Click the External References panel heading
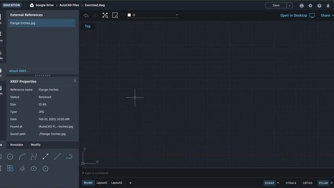 click(27, 15)
